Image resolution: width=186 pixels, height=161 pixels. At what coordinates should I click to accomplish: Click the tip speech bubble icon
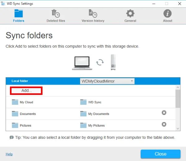(x=11, y=137)
